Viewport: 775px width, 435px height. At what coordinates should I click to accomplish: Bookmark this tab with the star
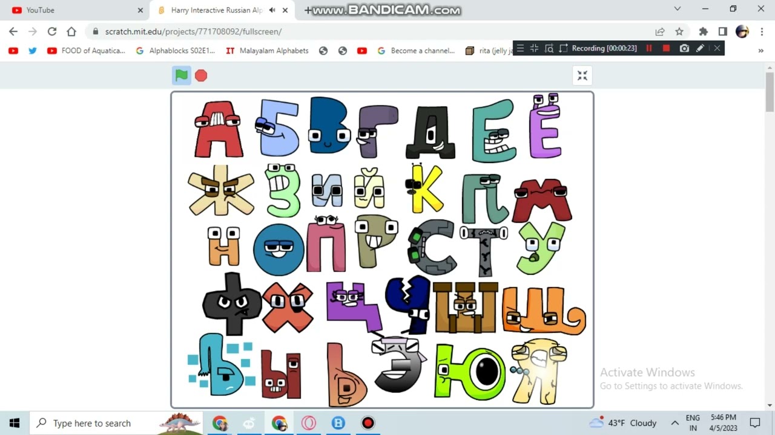pyautogui.click(x=679, y=31)
